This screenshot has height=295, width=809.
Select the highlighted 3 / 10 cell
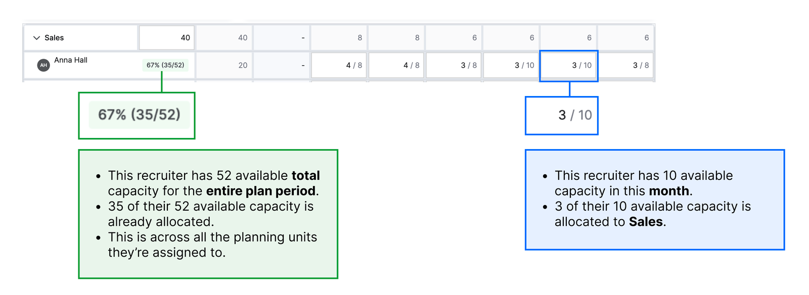pos(569,66)
